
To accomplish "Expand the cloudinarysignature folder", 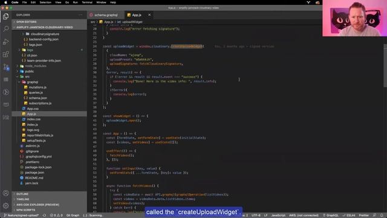I will coord(45,34).
